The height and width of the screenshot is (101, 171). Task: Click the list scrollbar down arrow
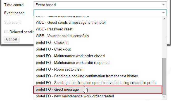(x=164, y=97)
